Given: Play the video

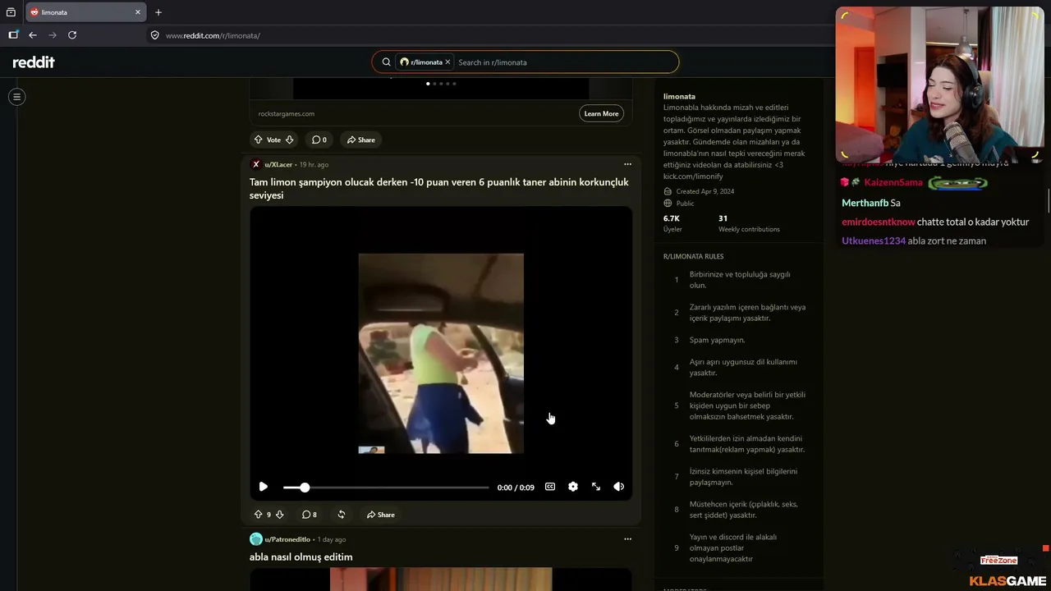Looking at the screenshot, I should 263,487.
